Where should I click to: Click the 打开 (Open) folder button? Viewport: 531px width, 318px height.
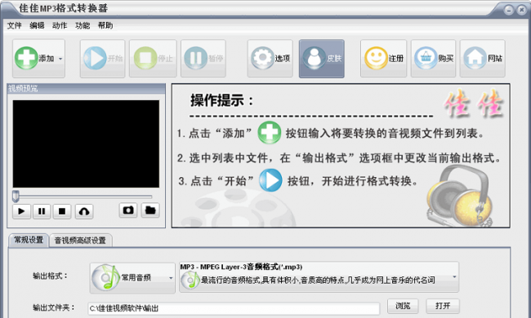[x=443, y=306]
